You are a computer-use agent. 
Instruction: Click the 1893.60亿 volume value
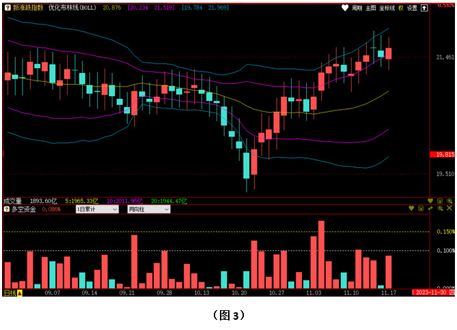tap(43, 201)
